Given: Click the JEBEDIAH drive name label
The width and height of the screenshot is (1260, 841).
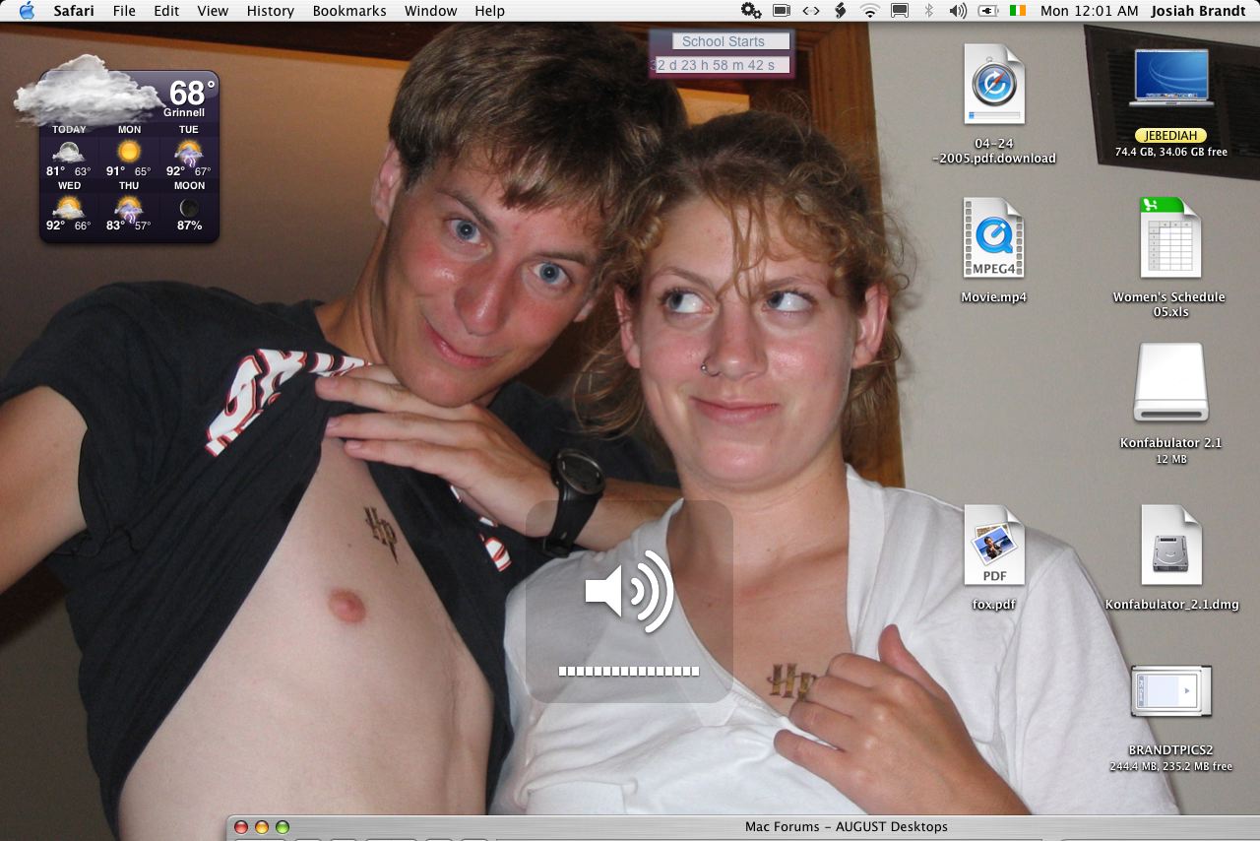Looking at the screenshot, I should pos(1170,136).
